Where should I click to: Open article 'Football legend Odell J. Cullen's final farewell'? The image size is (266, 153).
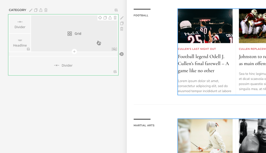(x=203, y=64)
